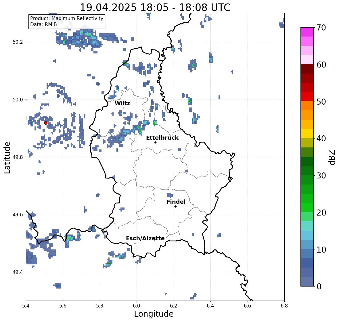This screenshot has width=339, height=321.
Task: Click the longitude tick label 6.8
Action: (x=284, y=305)
